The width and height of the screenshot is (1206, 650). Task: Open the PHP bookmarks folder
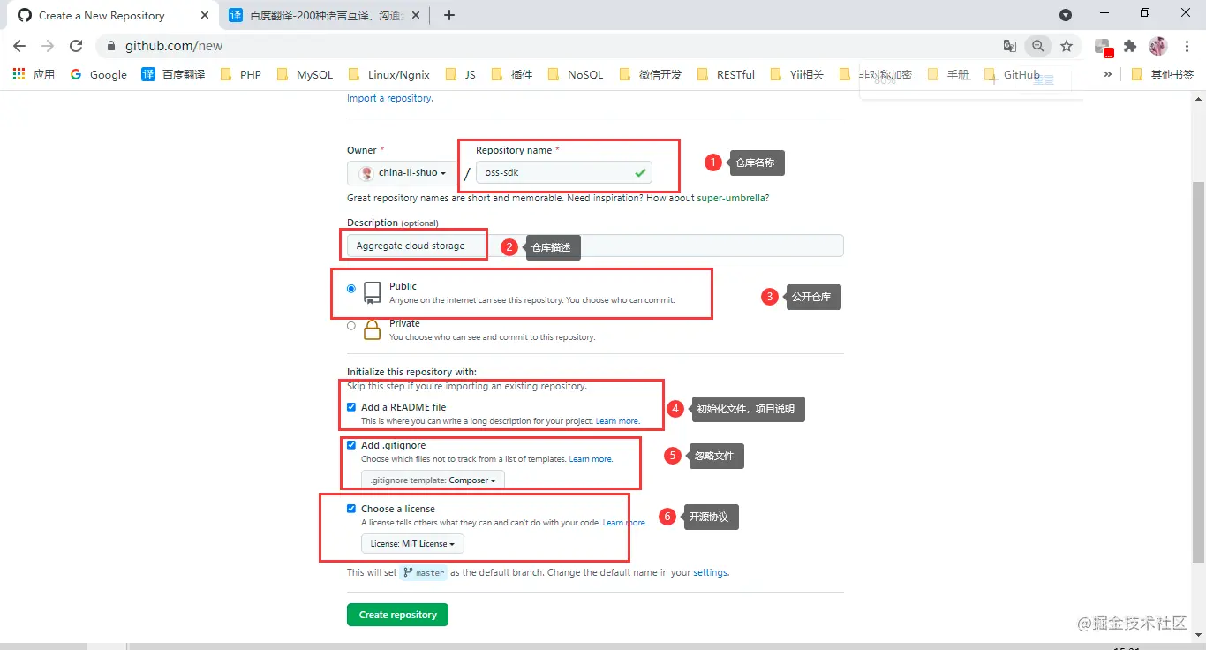point(240,74)
